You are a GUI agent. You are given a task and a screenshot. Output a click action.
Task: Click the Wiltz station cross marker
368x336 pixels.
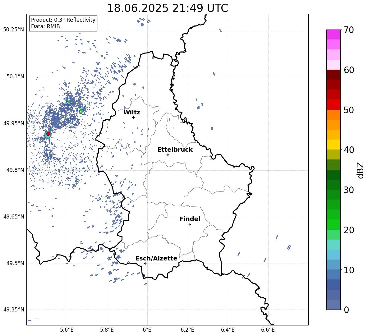tap(134, 117)
